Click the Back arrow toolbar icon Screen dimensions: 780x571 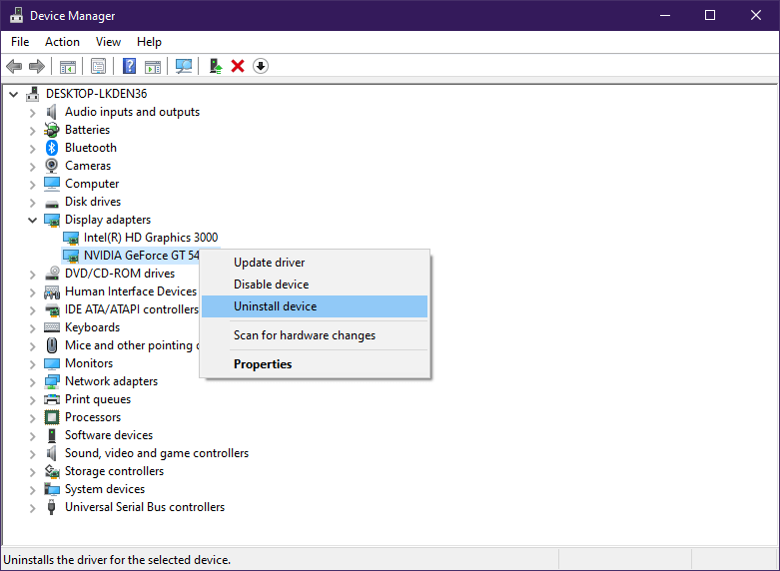14,66
